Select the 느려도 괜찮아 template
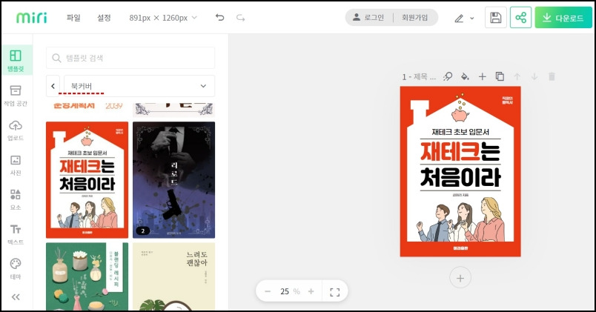The width and height of the screenshot is (596, 312). [173, 276]
